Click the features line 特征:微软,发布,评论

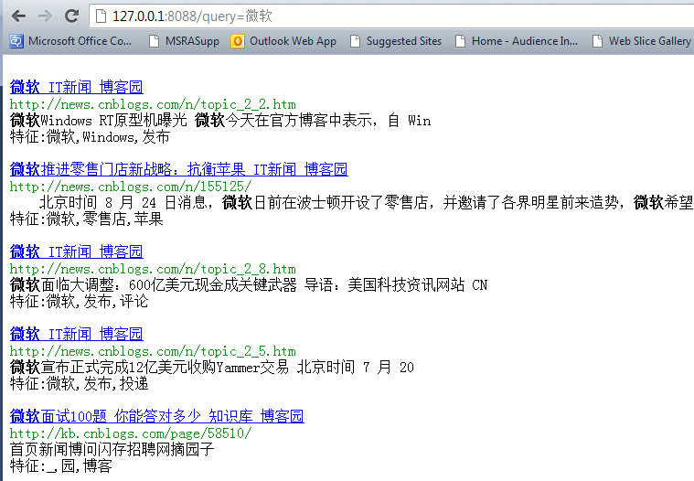tap(79, 302)
